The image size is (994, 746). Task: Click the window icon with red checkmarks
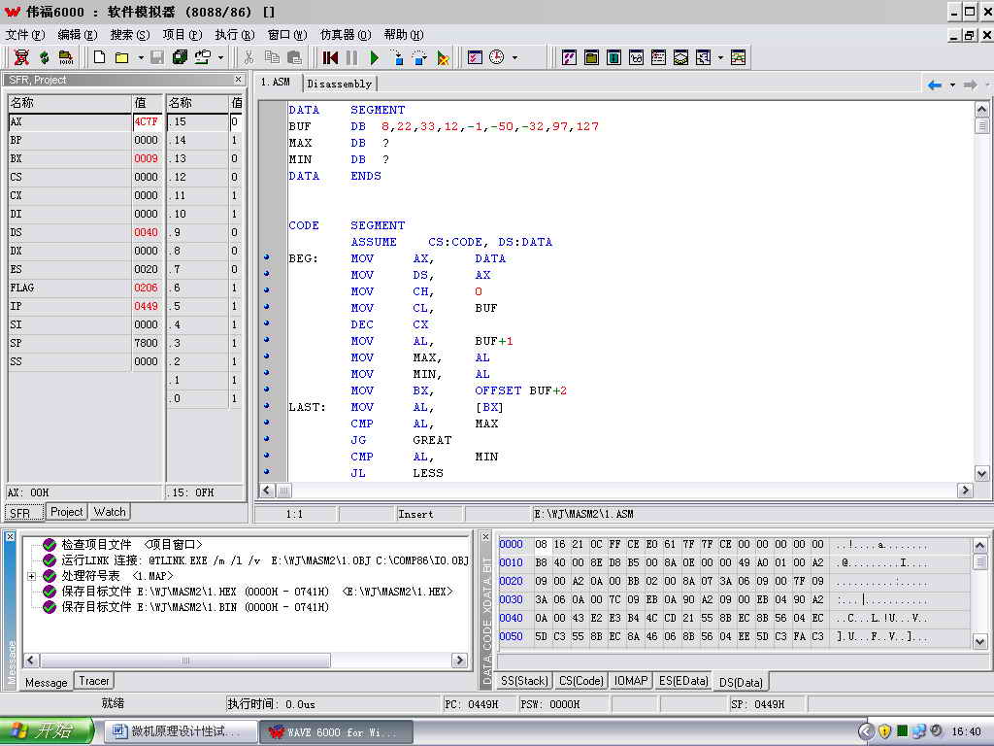tap(475, 57)
